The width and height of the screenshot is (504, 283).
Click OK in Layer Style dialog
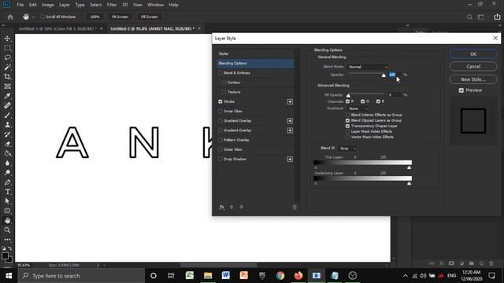(x=473, y=54)
